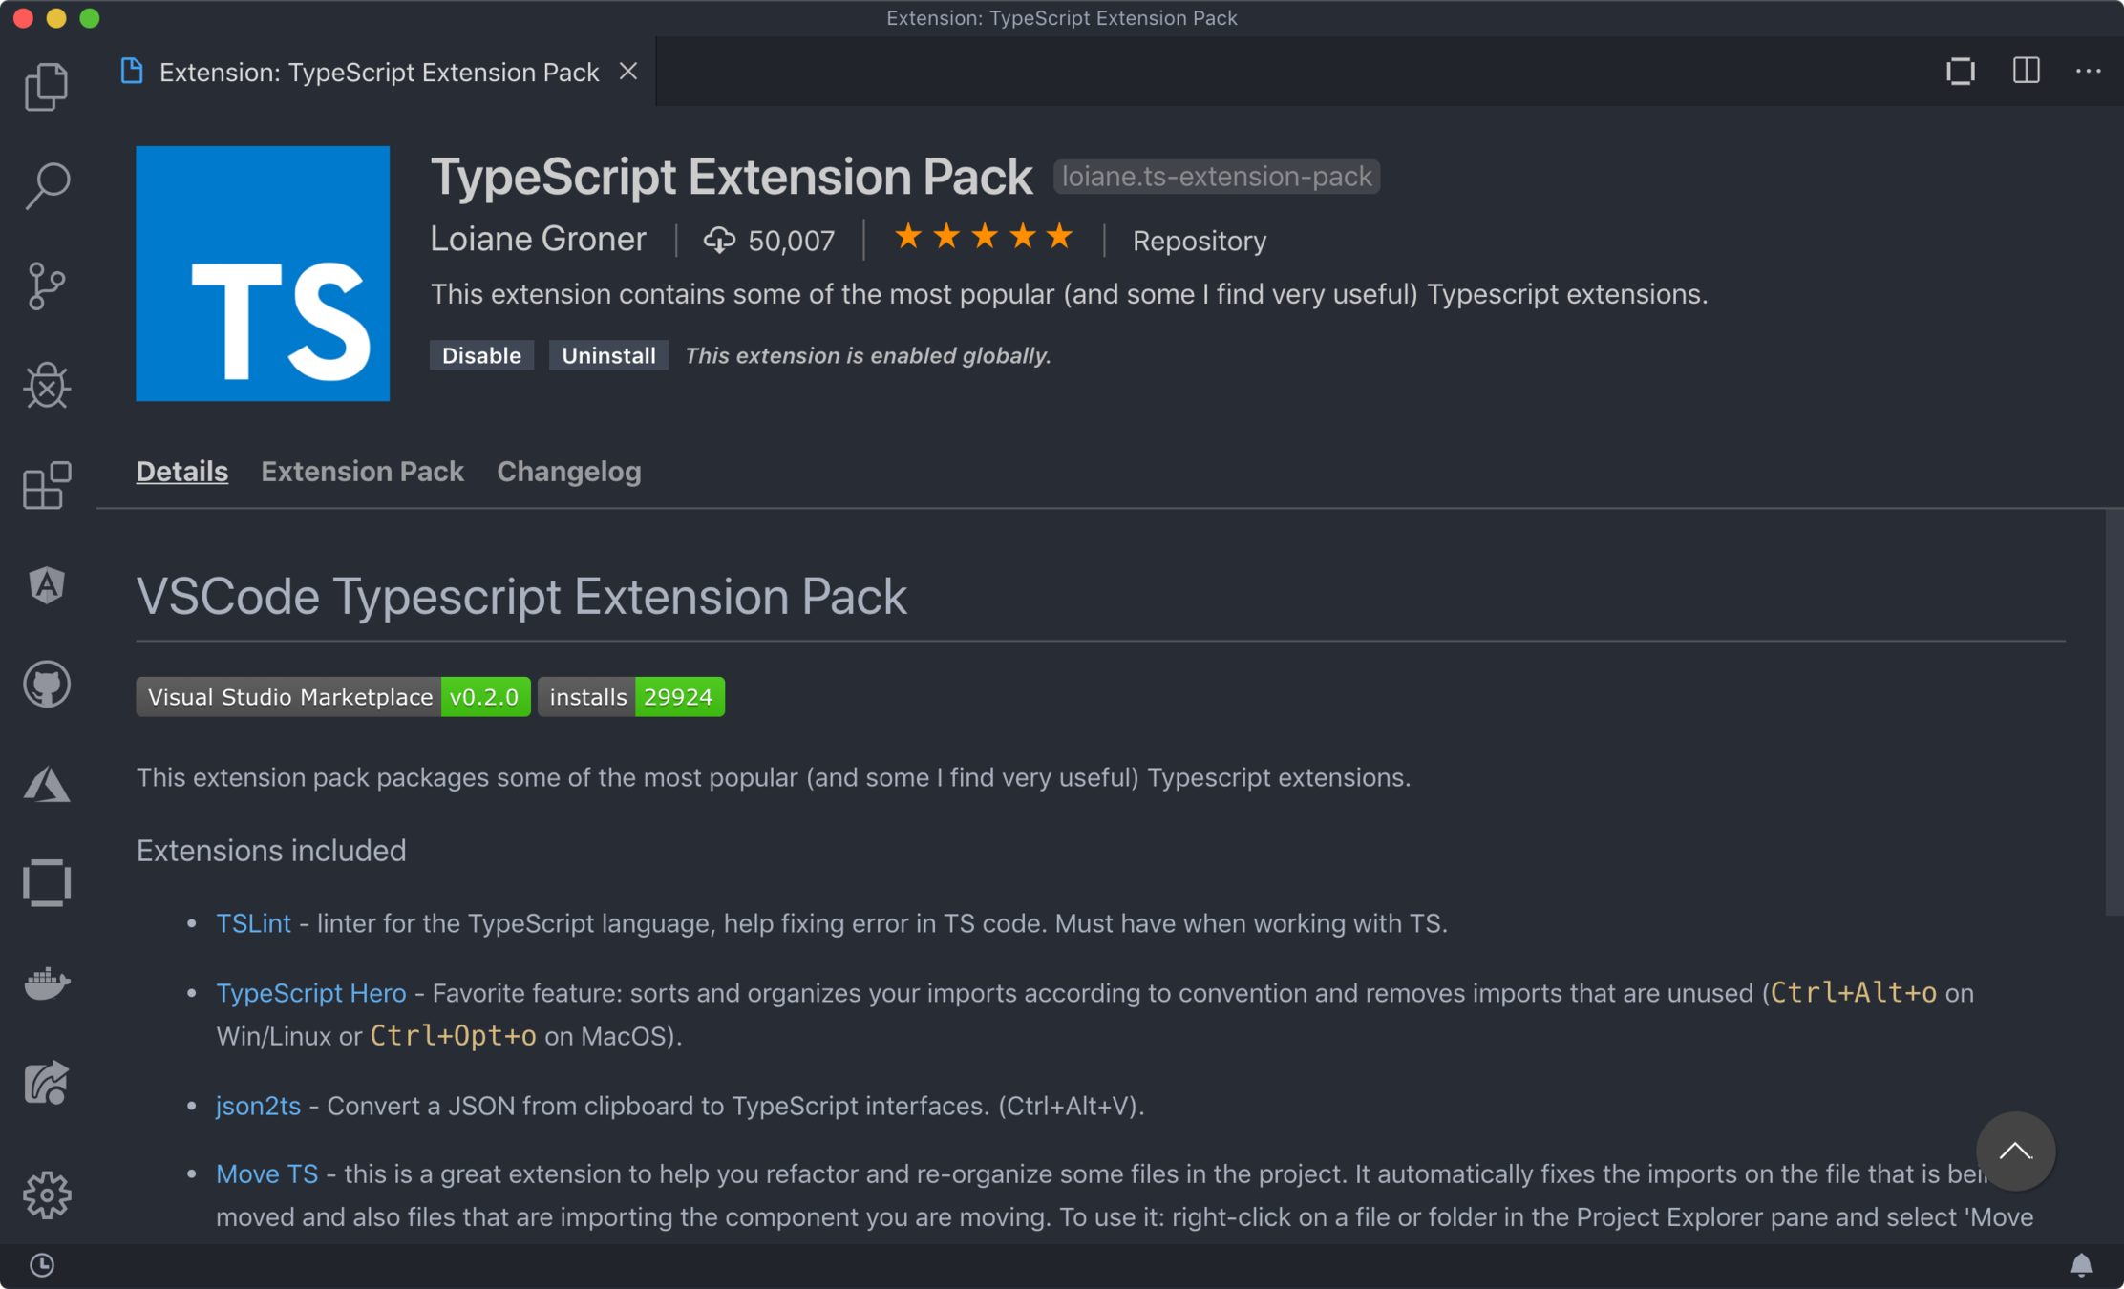The height and width of the screenshot is (1289, 2124).
Task: Click the scroll-to-top round button
Action: pyautogui.click(x=2015, y=1151)
